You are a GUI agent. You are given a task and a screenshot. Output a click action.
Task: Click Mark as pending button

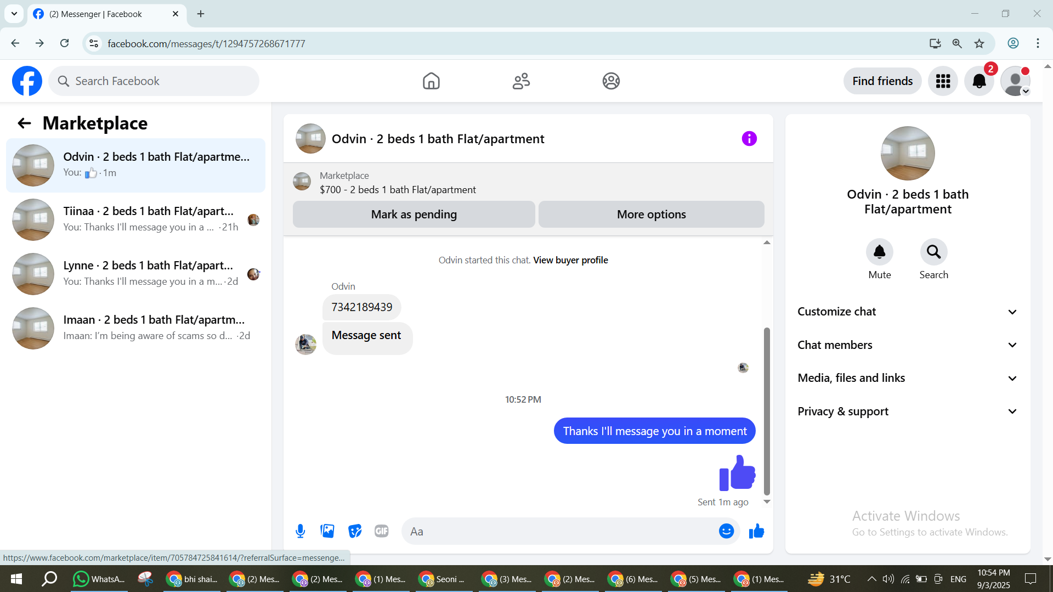tap(414, 214)
